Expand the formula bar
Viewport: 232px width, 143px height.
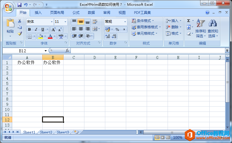(227, 51)
